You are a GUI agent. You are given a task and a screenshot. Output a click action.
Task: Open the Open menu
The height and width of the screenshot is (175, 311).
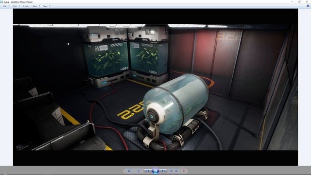(x=45, y=6)
